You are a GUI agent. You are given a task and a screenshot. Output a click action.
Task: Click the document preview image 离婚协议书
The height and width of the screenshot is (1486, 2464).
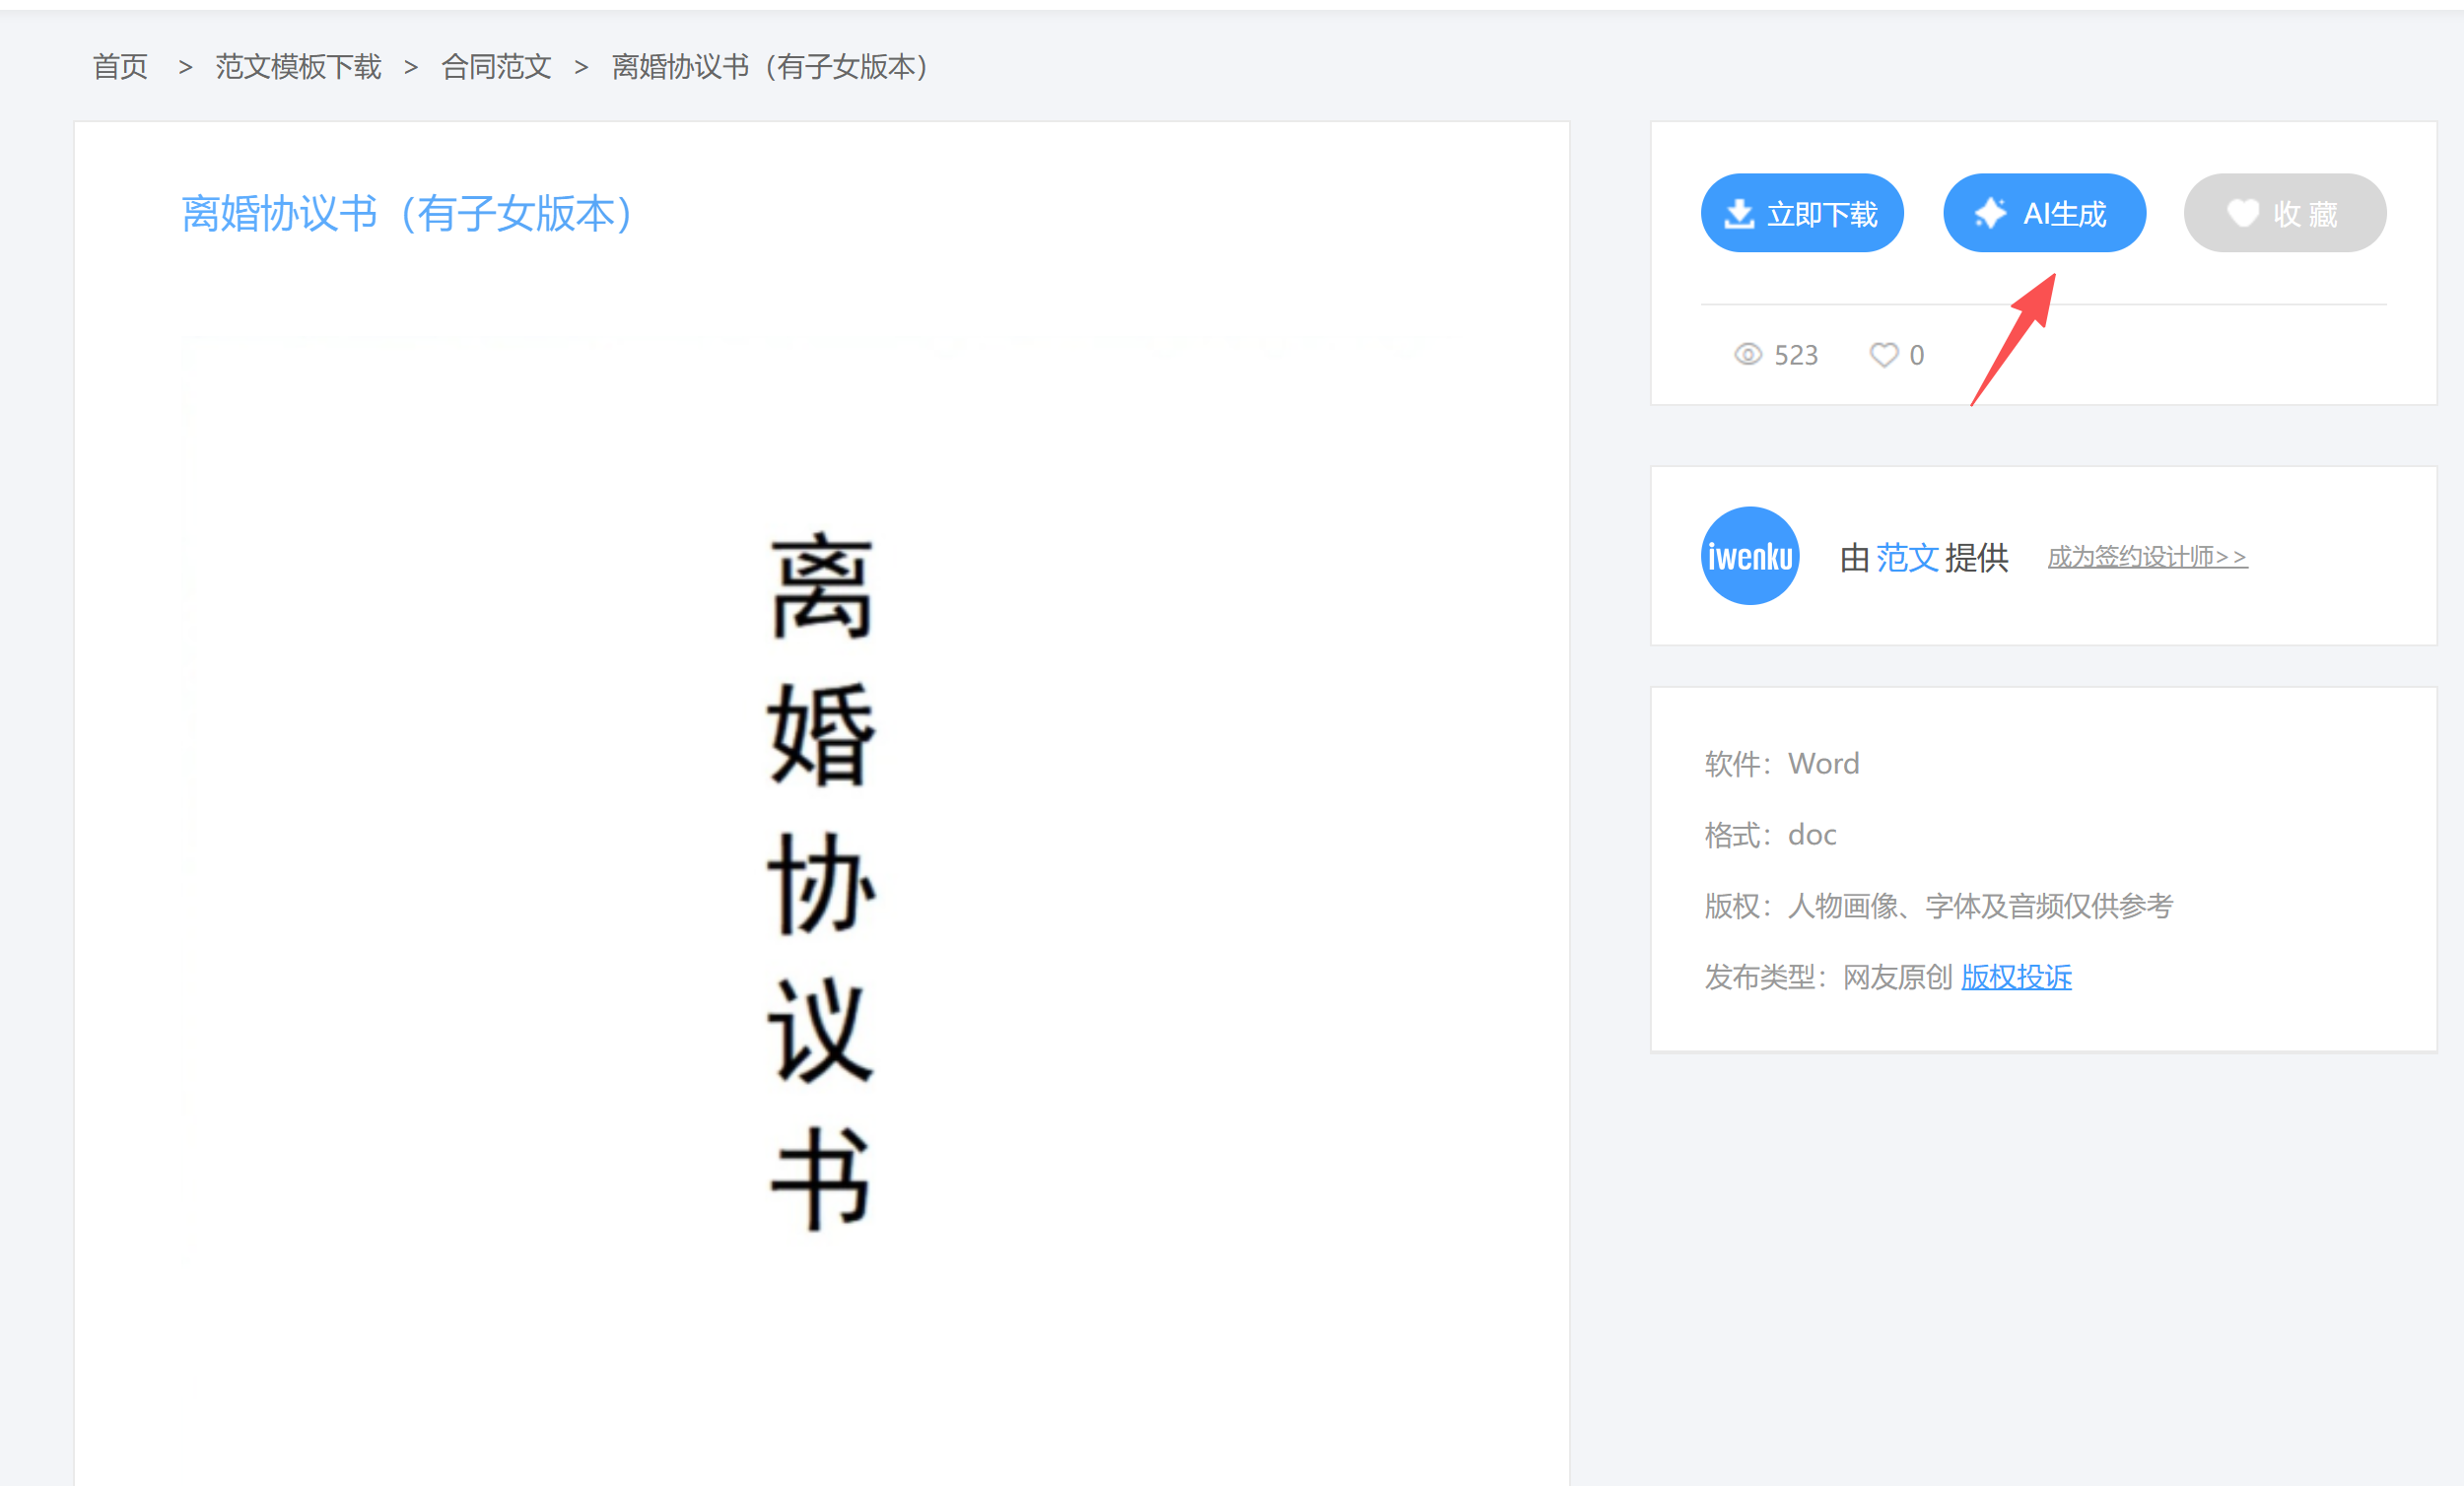pyautogui.click(x=820, y=880)
